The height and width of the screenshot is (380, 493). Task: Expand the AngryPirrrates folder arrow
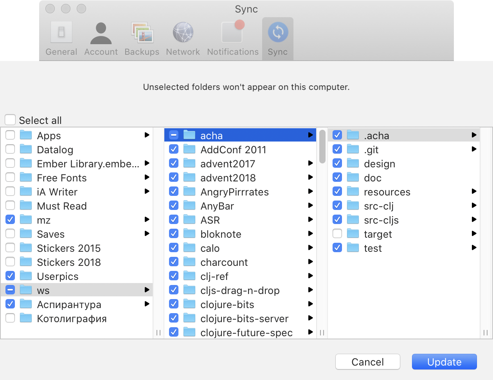coord(311,192)
